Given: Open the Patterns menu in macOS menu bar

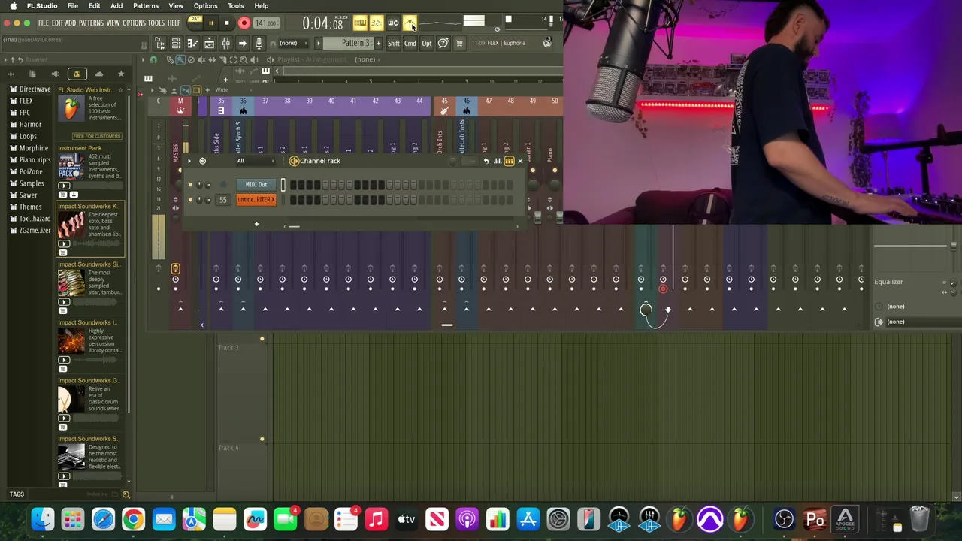Looking at the screenshot, I should tap(146, 6).
